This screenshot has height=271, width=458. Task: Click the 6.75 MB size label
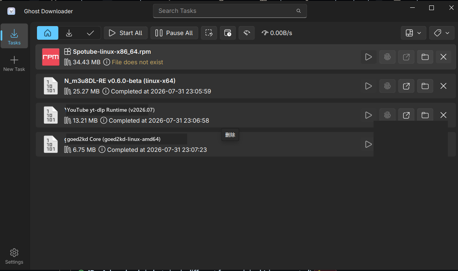(x=84, y=150)
